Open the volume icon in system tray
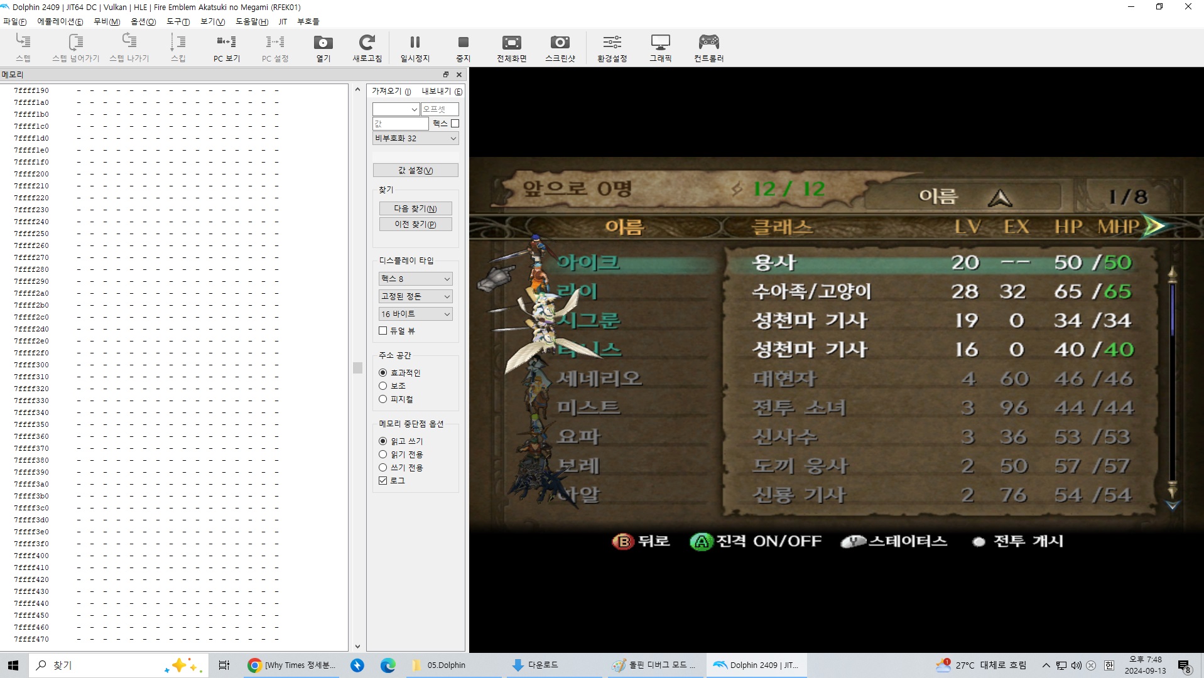This screenshot has height=678, width=1204. [x=1077, y=665]
